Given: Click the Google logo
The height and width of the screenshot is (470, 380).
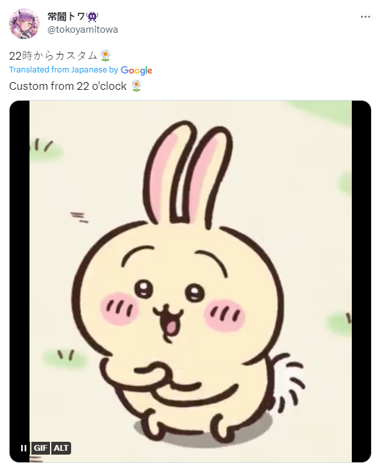Looking at the screenshot, I should tap(136, 71).
